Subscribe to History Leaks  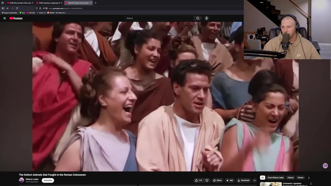pos(48,180)
